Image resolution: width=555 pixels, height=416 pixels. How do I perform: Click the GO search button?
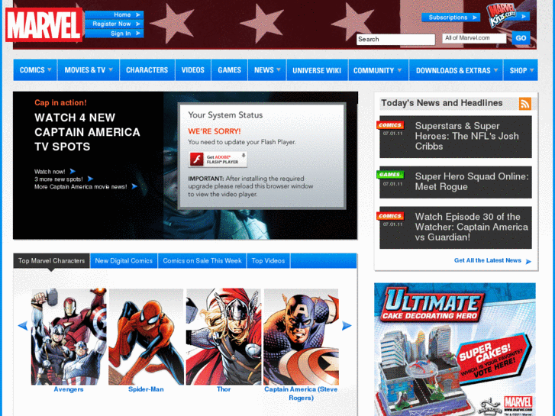click(x=521, y=38)
